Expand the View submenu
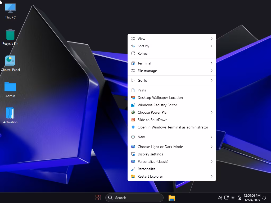The height and width of the screenshot is (203, 271). pyautogui.click(x=172, y=39)
